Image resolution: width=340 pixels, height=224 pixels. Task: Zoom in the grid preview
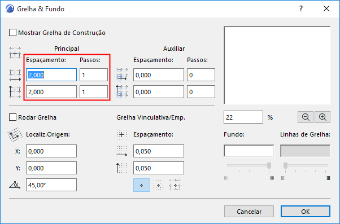322,117
